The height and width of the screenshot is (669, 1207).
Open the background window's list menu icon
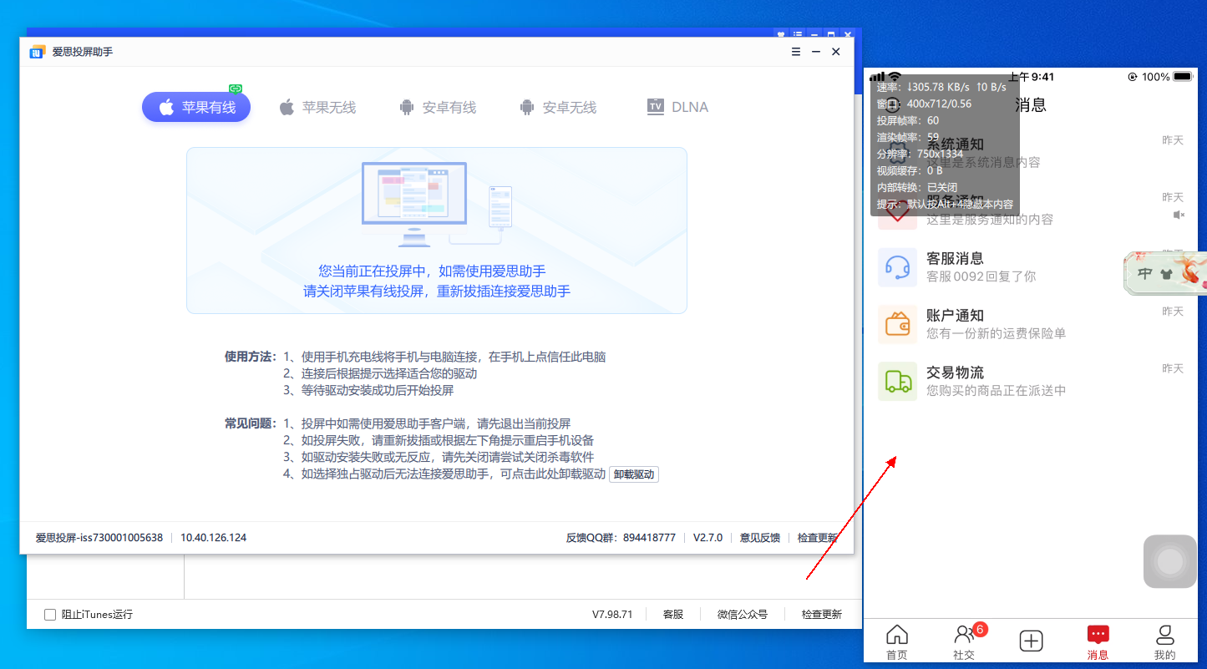pos(798,34)
